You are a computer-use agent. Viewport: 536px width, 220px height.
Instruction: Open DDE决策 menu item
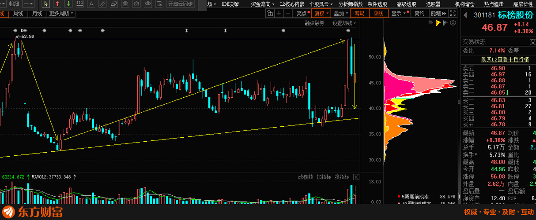click(230, 4)
